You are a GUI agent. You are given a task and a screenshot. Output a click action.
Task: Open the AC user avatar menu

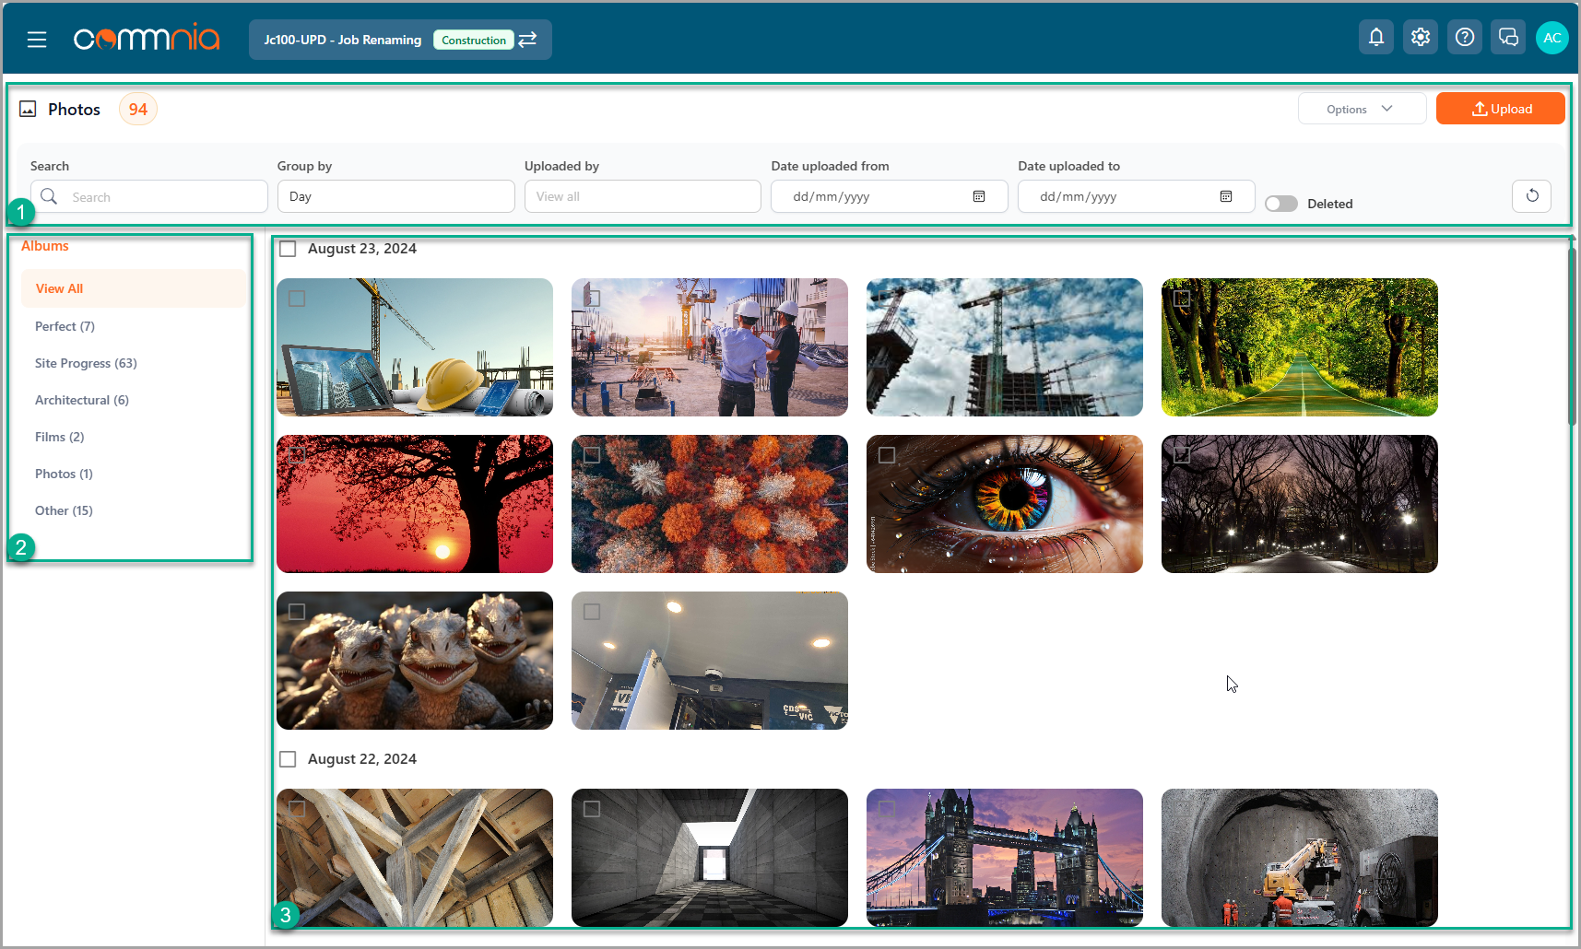1552,38
